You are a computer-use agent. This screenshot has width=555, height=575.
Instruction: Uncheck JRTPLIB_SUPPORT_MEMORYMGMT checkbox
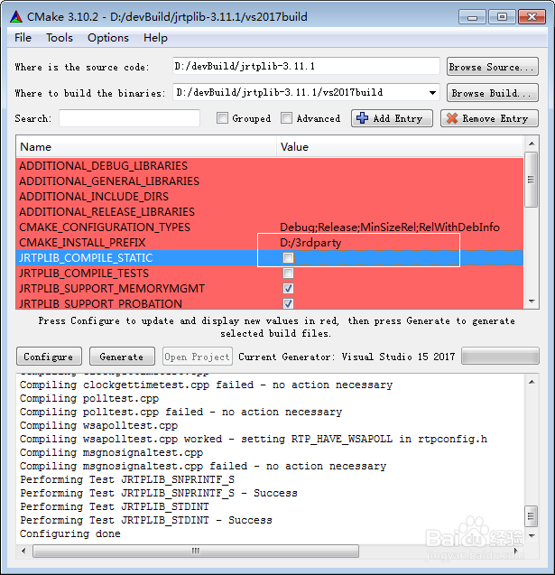click(288, 289)
